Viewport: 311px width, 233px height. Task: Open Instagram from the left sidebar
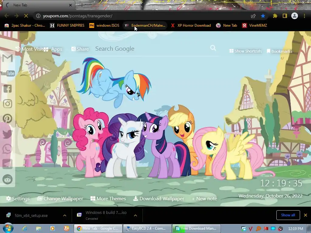(x=8, y=104)
